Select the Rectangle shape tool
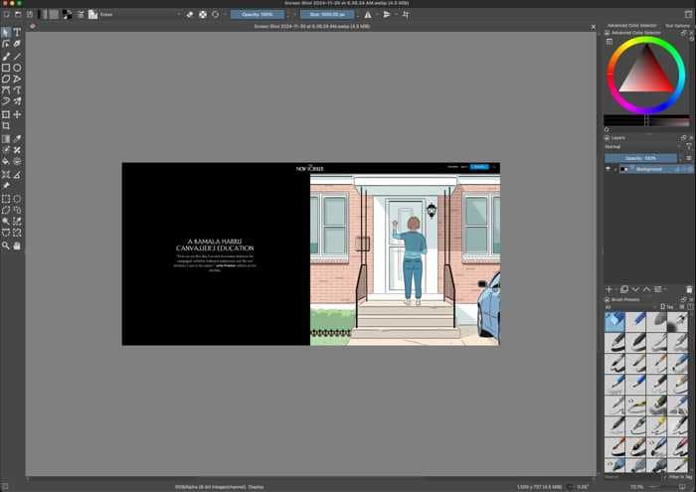 click(6, 68)
